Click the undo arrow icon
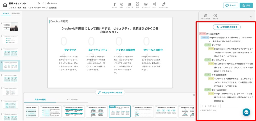This screenshot has height=121, width=256. pos(39,3)
